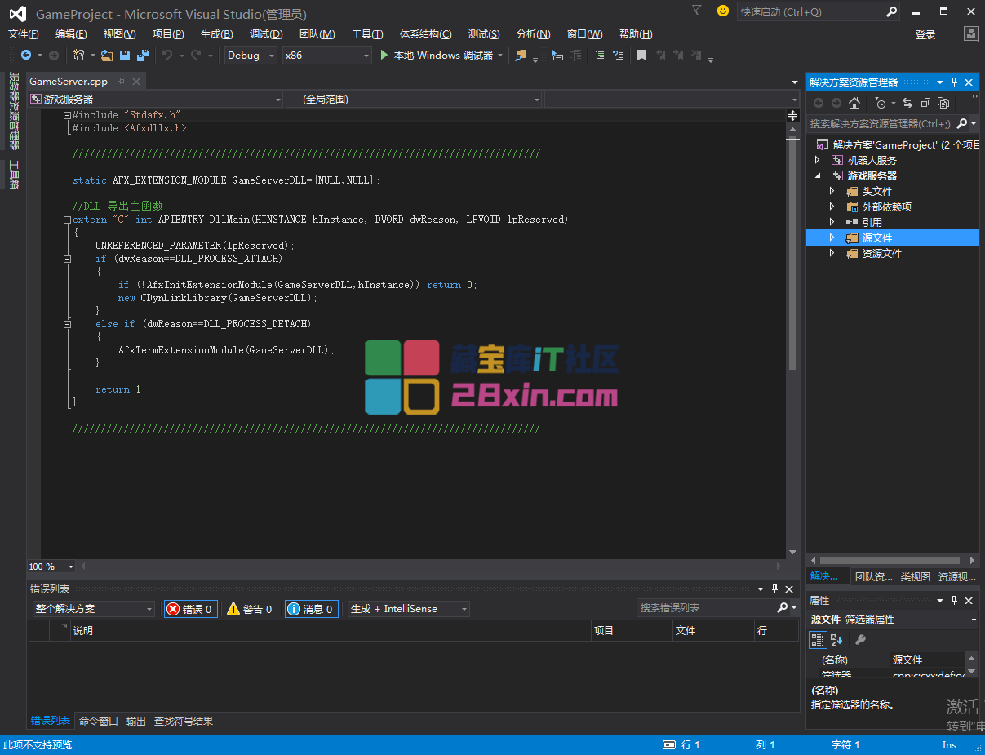Start debugging with 本地 Windows 调试器

pos(441,55)
